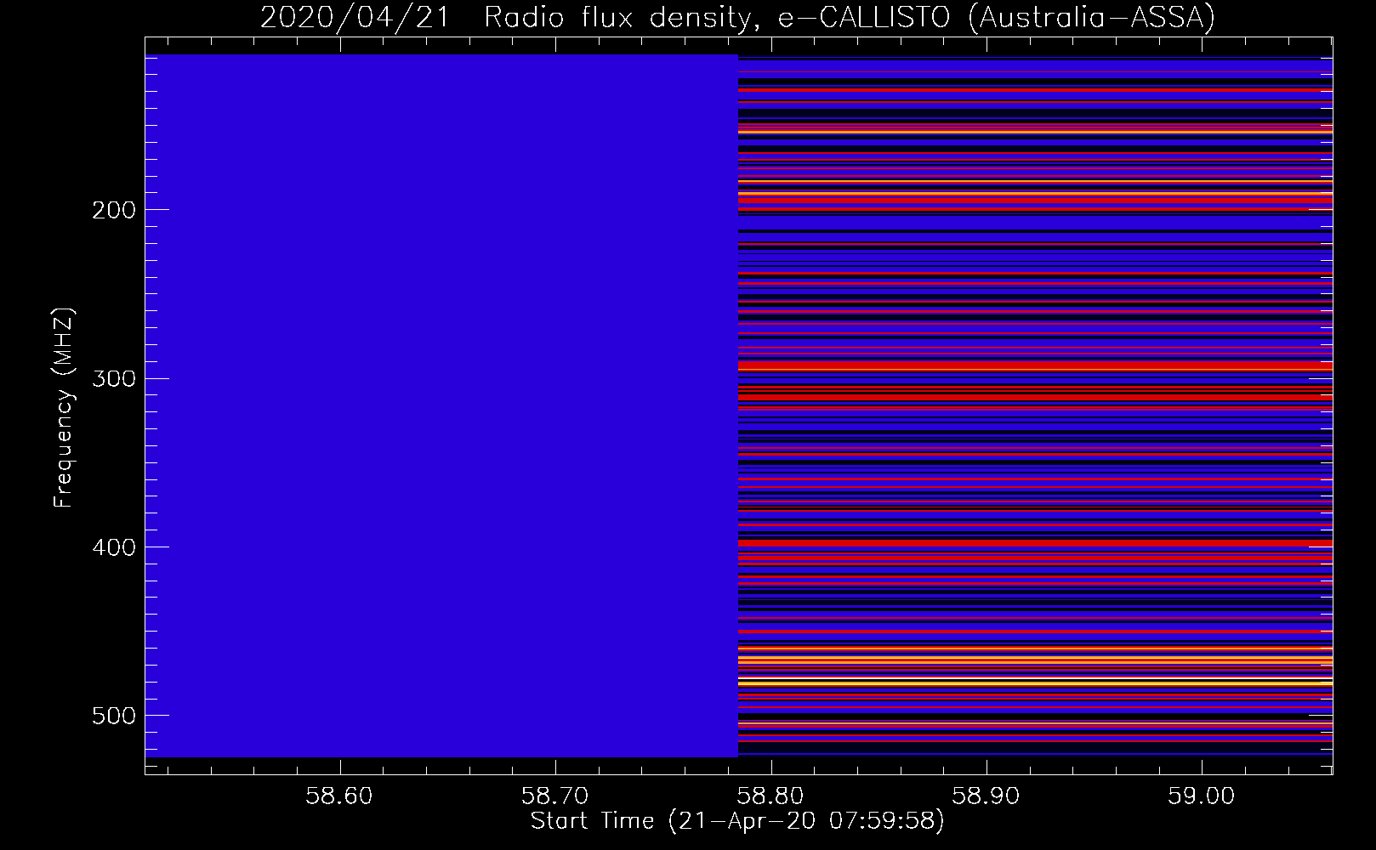Click the 200 frequency tick label
Screen dimensions: 1376x850
pyautogui.click(x=113, y=210)
